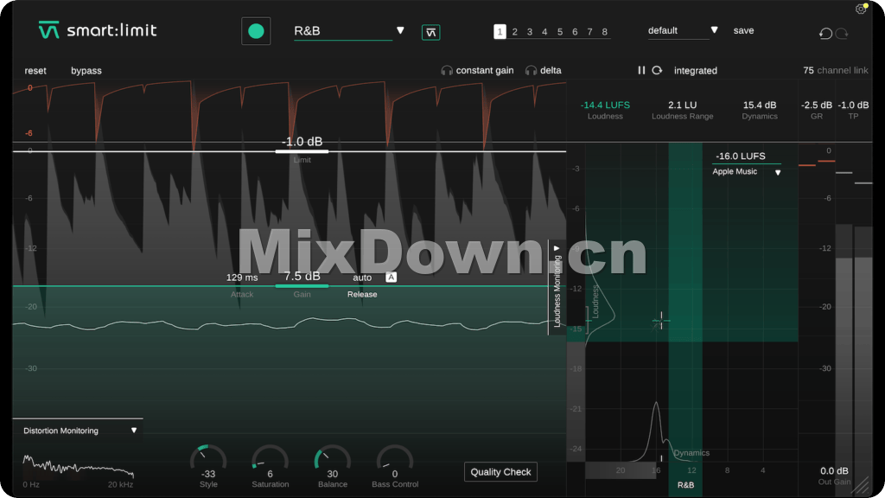Click the green learn button circle
The height and width of the screenshot is (498, 885).
click(x=256, y=31)
